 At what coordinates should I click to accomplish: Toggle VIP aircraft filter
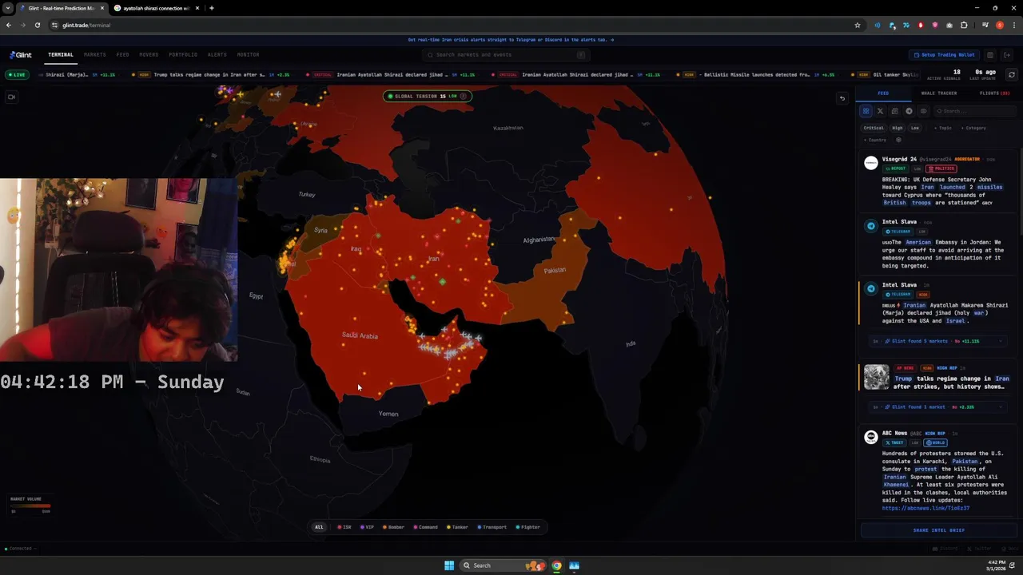[368, 527]
